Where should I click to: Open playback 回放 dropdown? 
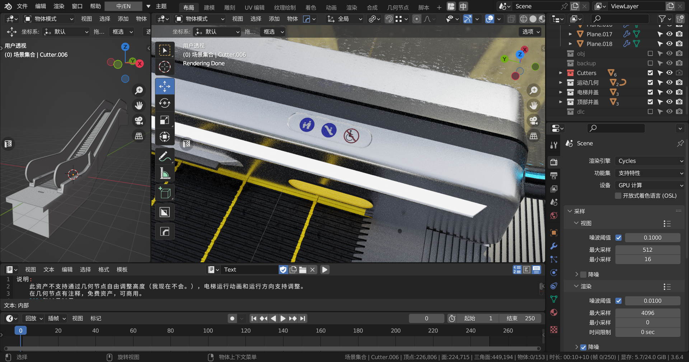click(x=33, y=318)
